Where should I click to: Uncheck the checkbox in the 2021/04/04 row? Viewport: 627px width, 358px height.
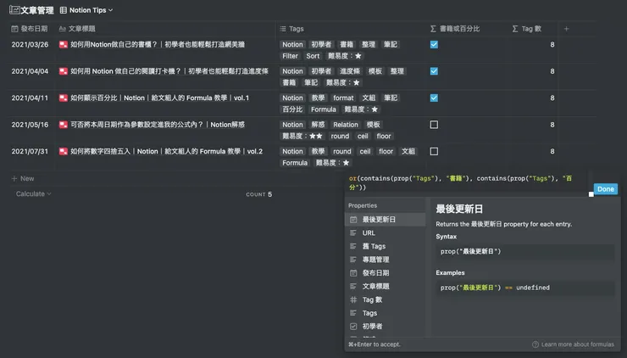point(434,71)
